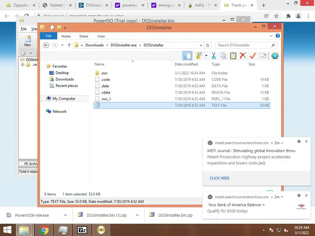315x236 pixels.
Task: Click the selected unnamed TEXT file icon
Action: pyautogui.click(x=98, y=105)
